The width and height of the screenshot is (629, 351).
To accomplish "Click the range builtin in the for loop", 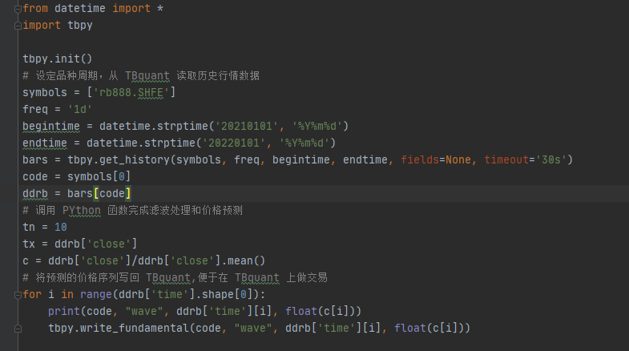I will click(96, 295).
